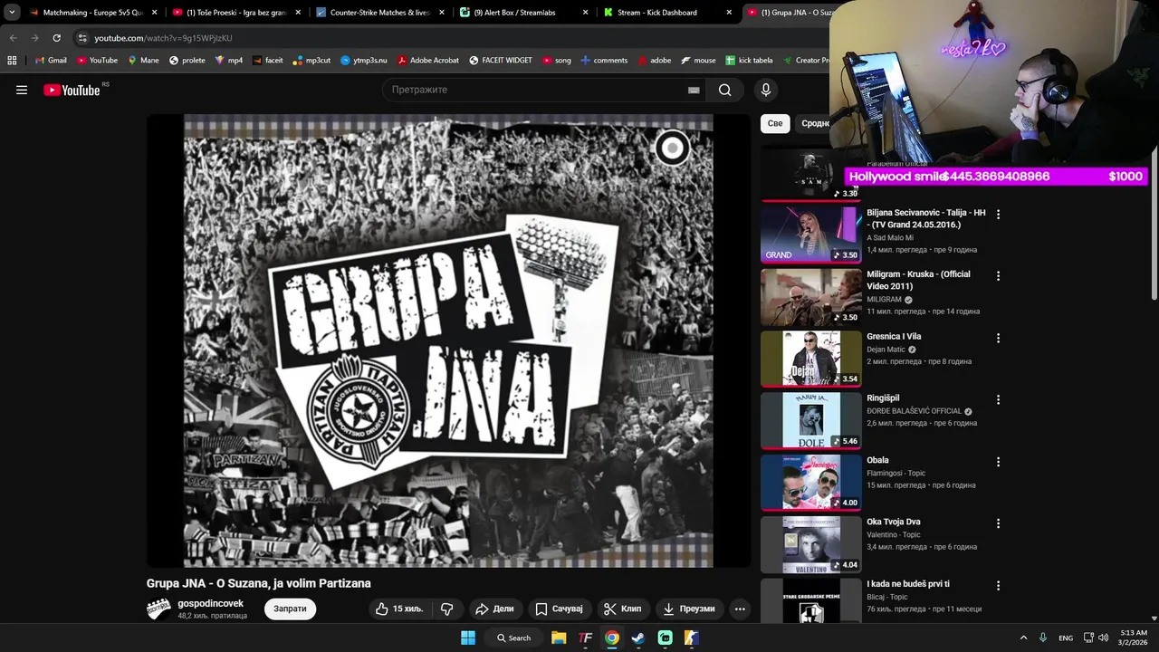1159x652 pixels.
Task: Open the YouTube guide hamburger menu
Action: [22, 90]
